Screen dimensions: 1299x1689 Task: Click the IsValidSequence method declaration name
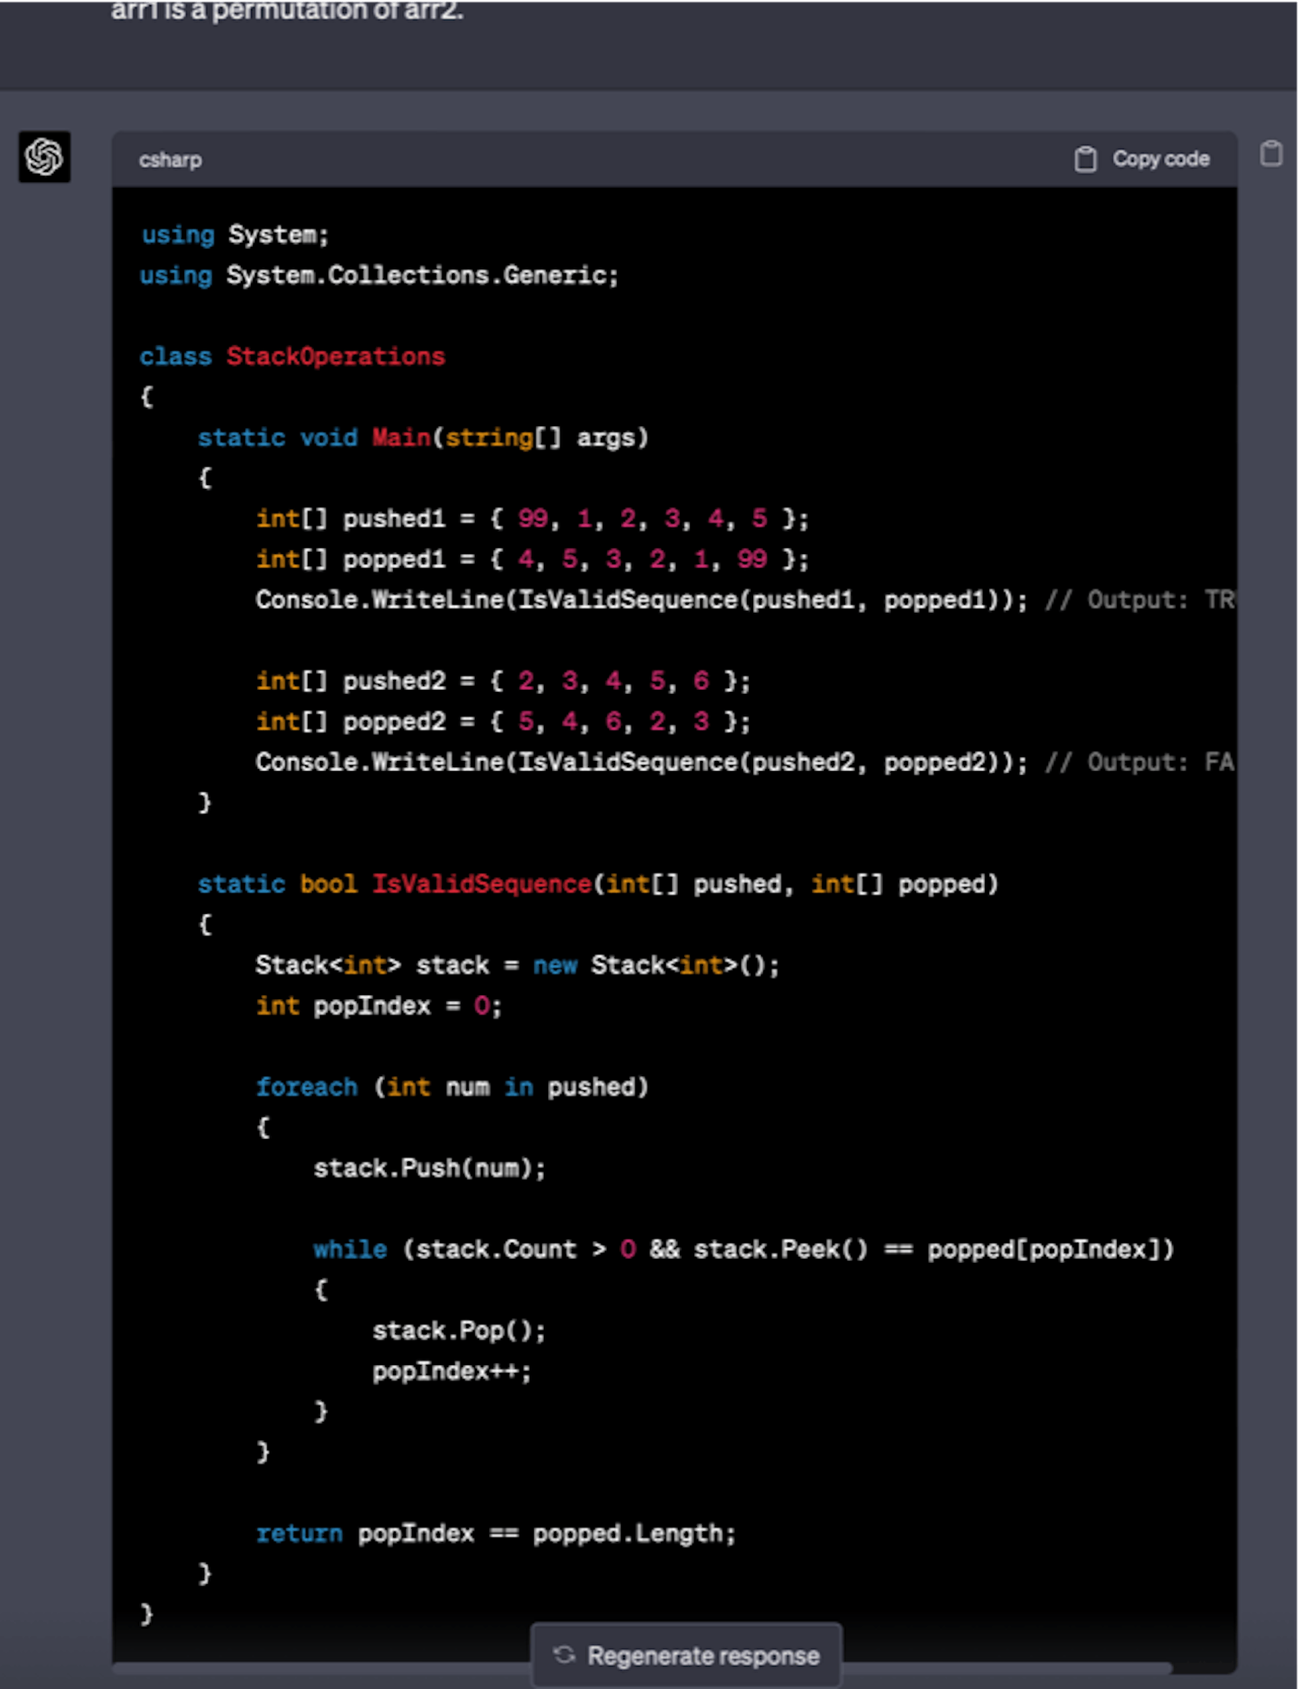(481, 883)
